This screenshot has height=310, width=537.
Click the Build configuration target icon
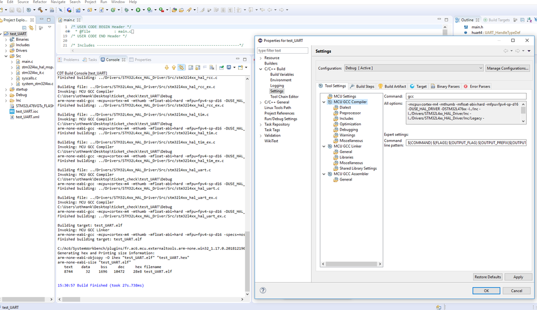pyautogui.click(x=29, y=10)
